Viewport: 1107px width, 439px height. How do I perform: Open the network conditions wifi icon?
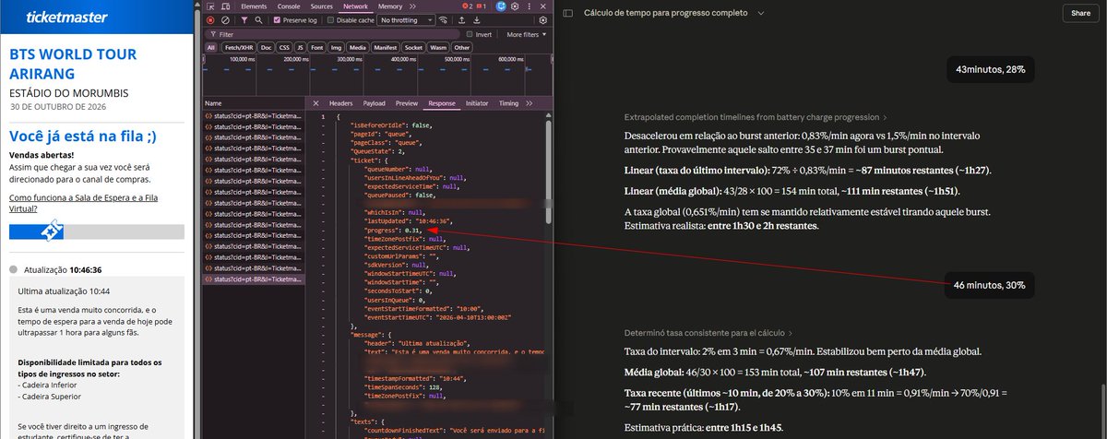(444, 20)
